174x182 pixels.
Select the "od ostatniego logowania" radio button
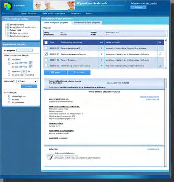click(x=9, y=75)
